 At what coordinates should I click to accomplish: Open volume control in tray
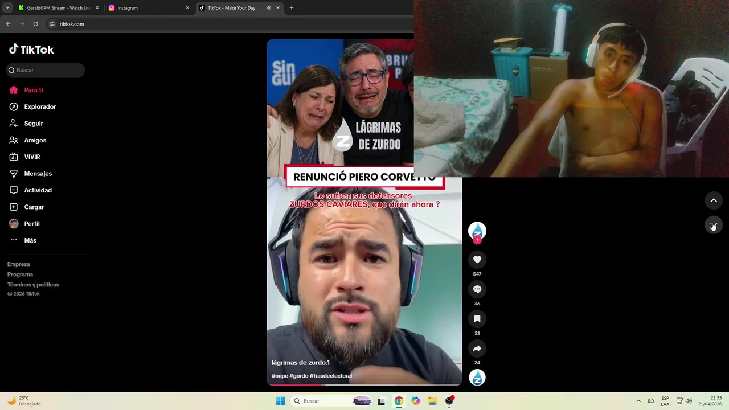(x=689, y=401)
